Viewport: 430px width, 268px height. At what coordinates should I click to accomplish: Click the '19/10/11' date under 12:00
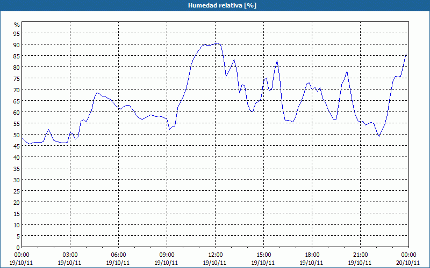click(214, 263)
